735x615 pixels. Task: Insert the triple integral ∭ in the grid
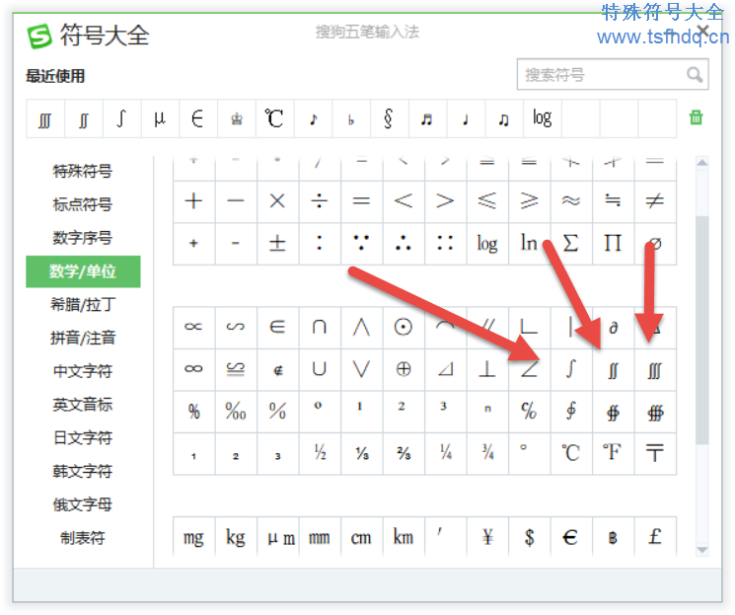(655, 369)
